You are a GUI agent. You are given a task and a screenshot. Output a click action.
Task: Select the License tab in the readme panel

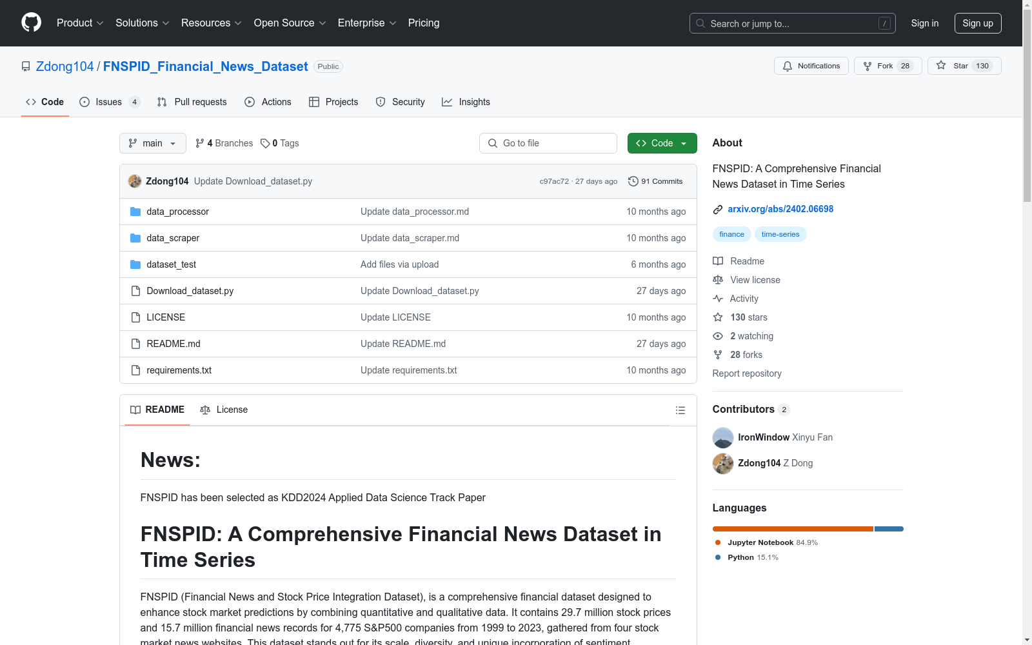click(x=224, y=410)
